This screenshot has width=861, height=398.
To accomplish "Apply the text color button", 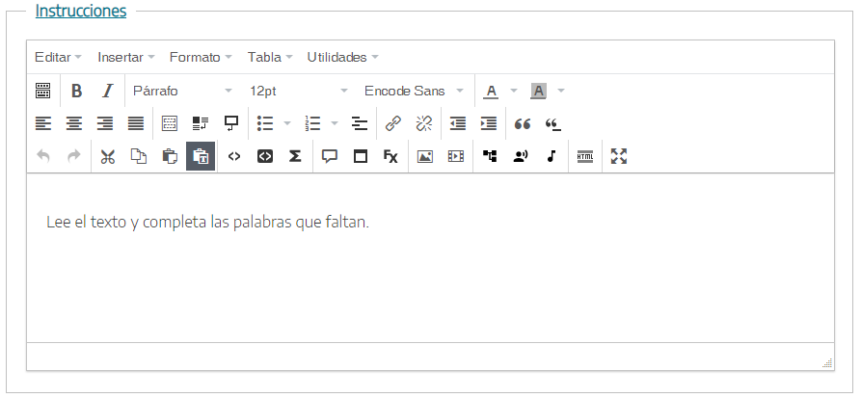I will tap(491, 91).
